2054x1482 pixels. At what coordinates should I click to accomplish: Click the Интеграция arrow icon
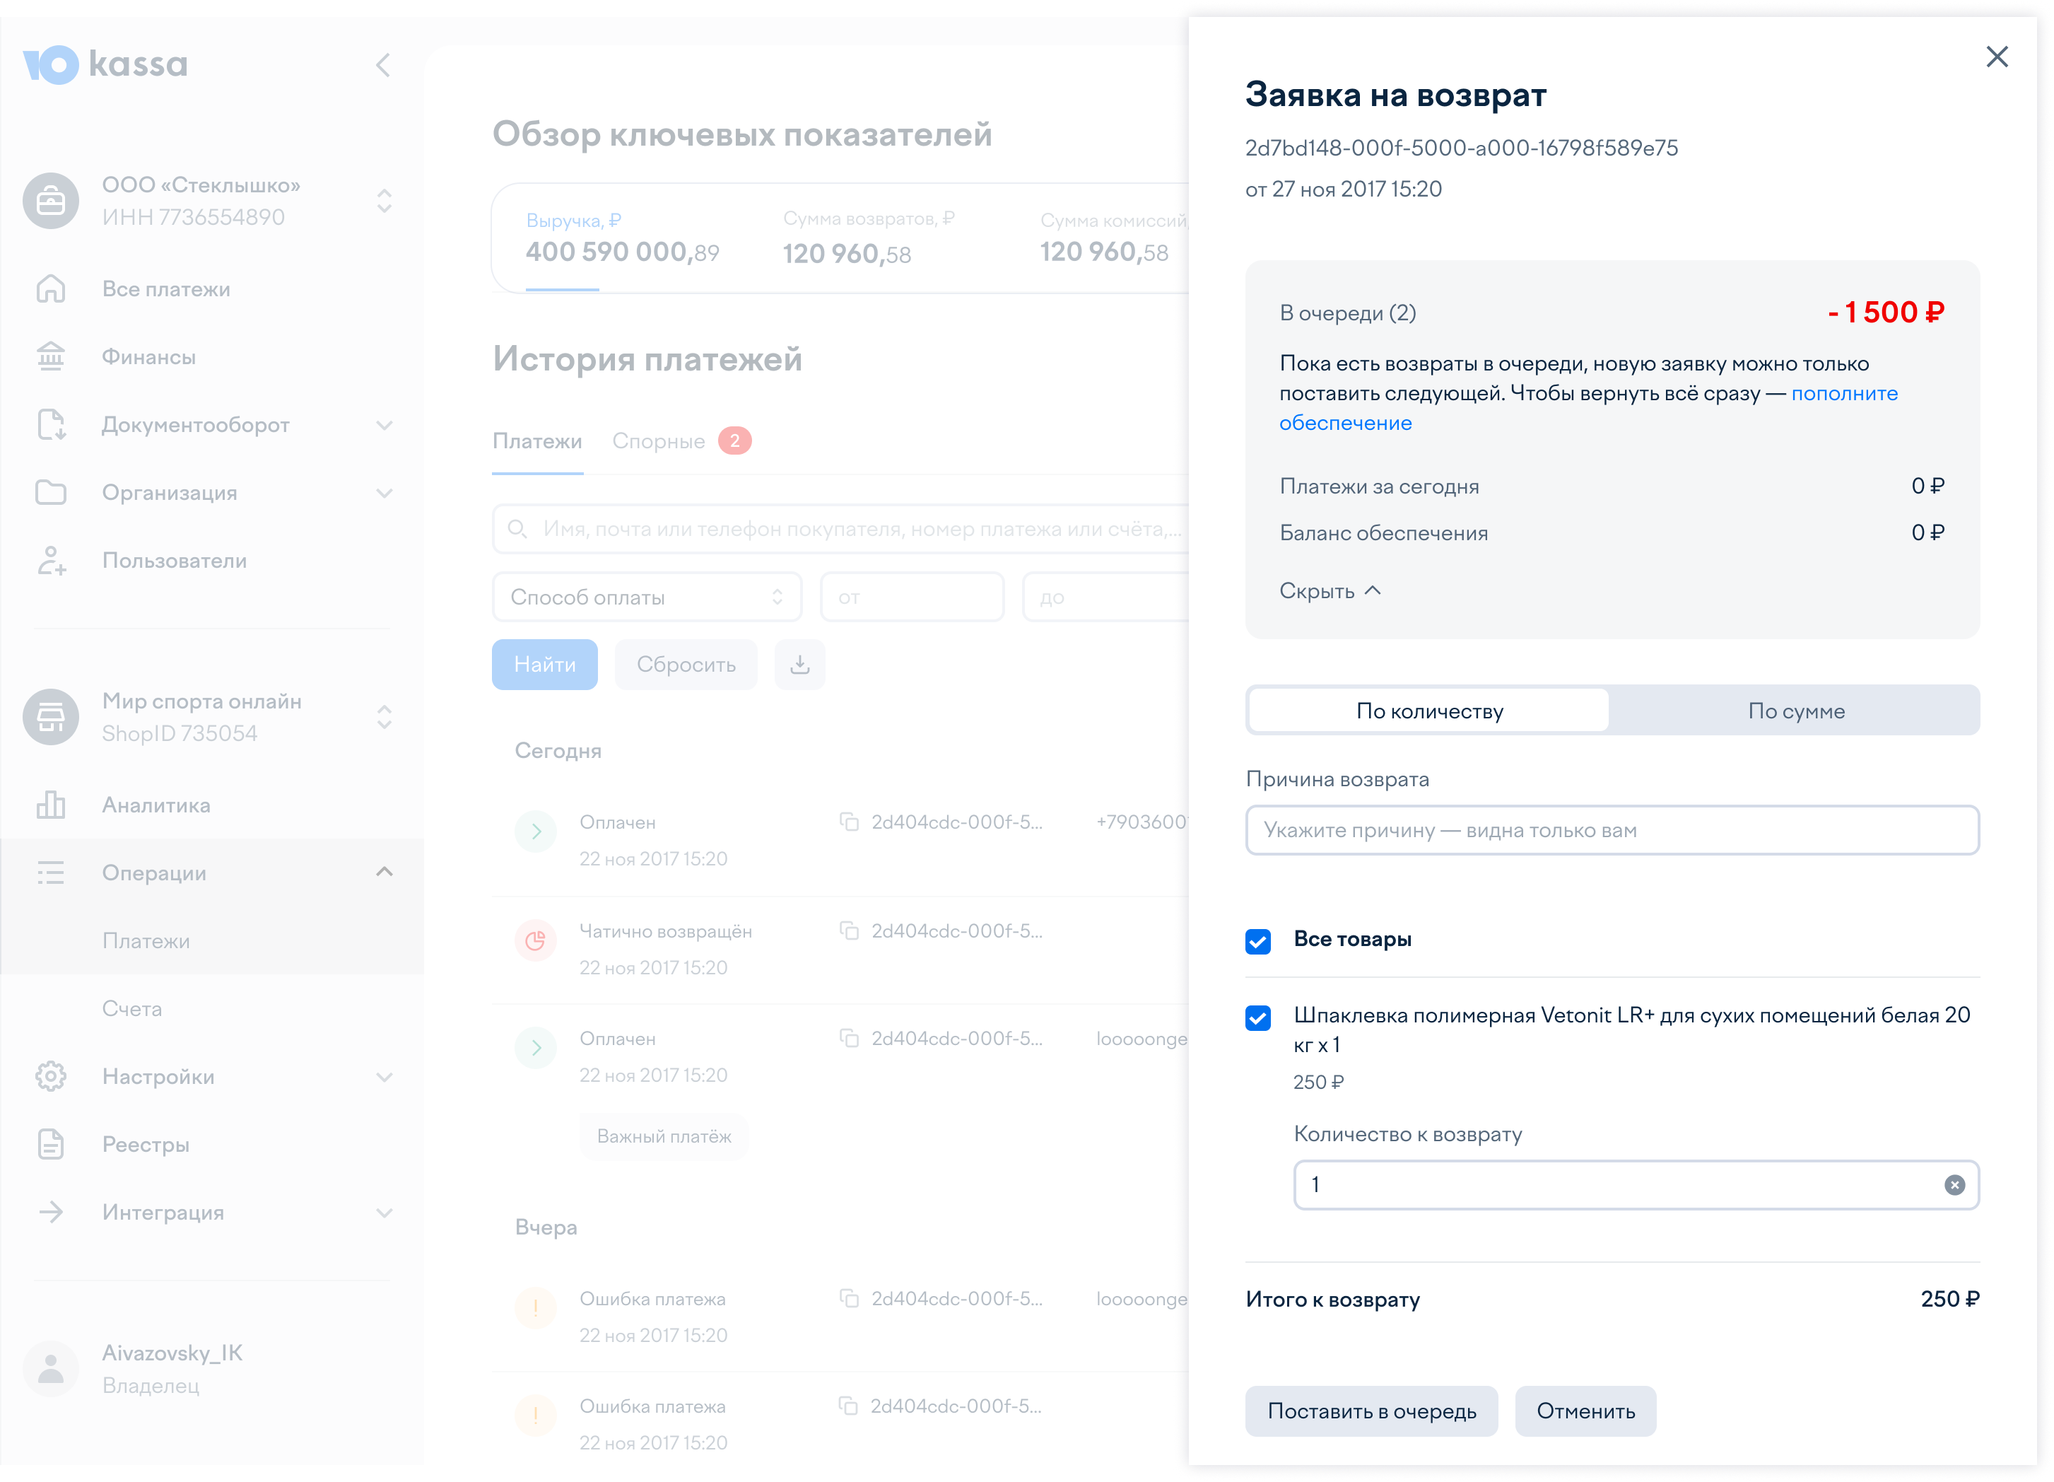tap(51, 1212)
